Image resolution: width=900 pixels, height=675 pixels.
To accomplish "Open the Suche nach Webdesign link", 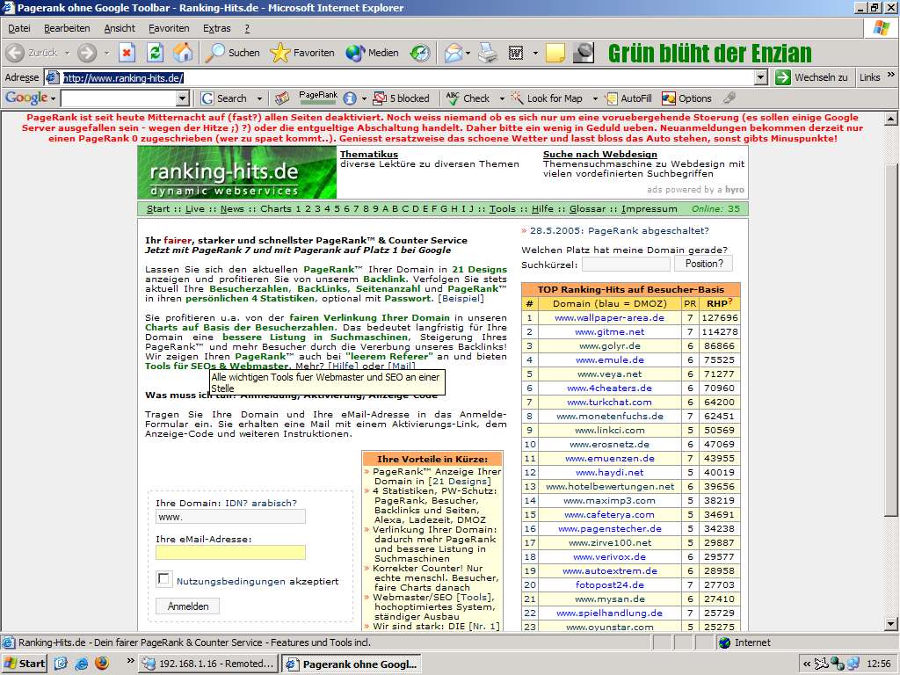I will pos(599,154).
